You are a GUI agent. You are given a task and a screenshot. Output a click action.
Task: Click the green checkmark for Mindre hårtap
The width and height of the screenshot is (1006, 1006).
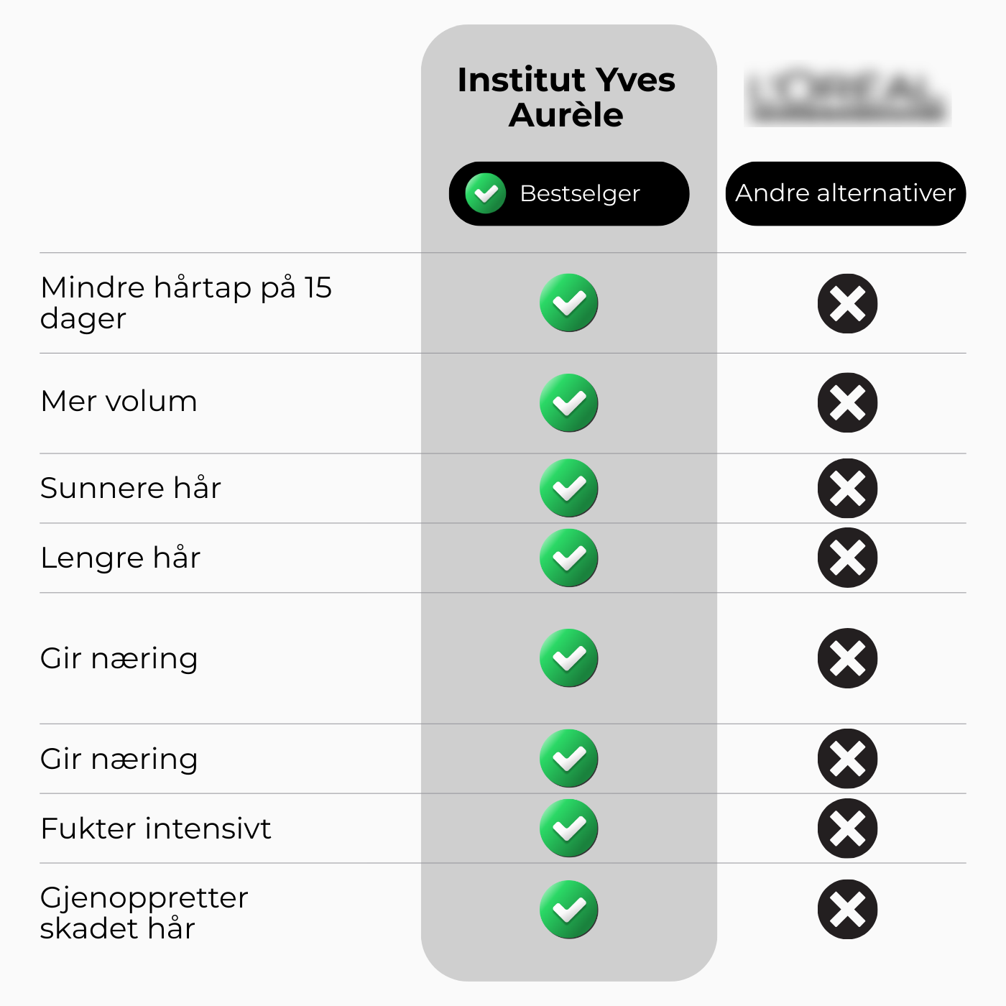pos(568,303)
